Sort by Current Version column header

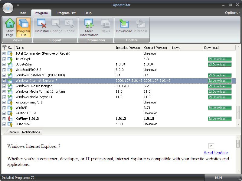tap(157, 48)
